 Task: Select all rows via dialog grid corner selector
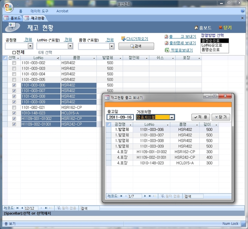[x=108, y=124]
